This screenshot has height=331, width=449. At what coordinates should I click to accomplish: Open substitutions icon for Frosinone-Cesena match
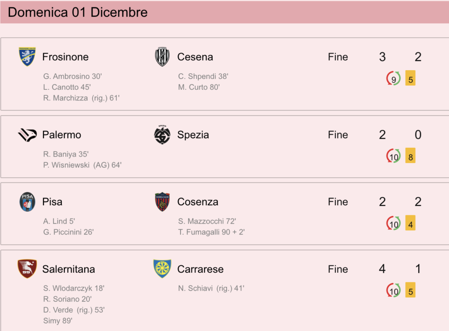point(393,78)
